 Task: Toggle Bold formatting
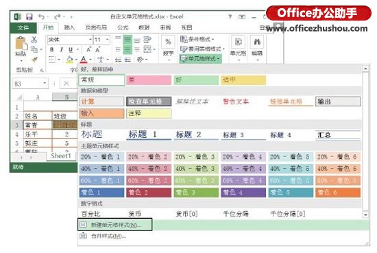(x=51, y=49)
